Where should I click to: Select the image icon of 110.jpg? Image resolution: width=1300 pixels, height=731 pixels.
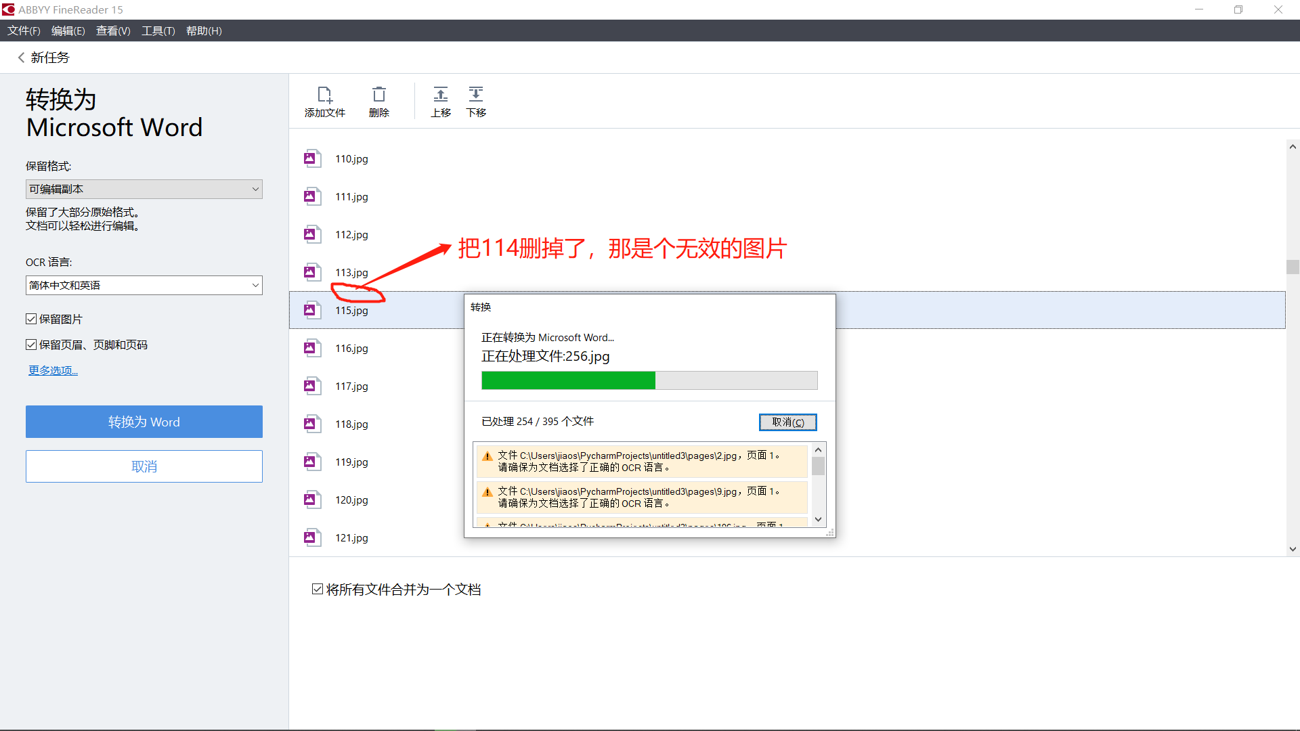pos(311,158)
